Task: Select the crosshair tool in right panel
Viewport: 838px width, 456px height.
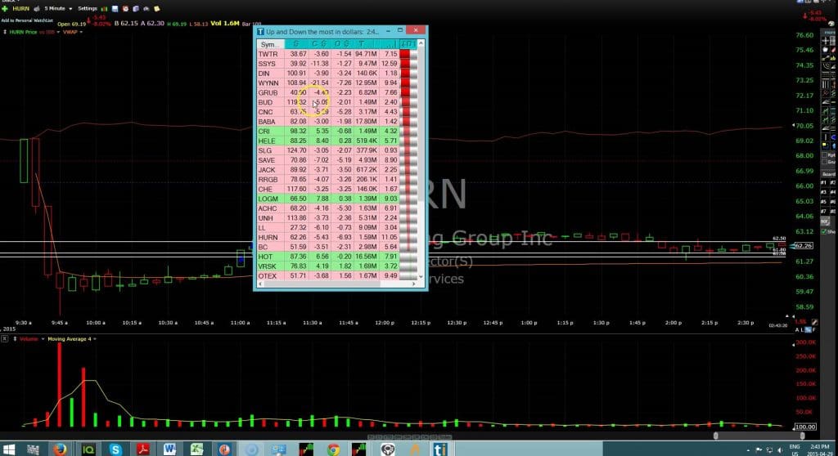Action: (825, 40)
